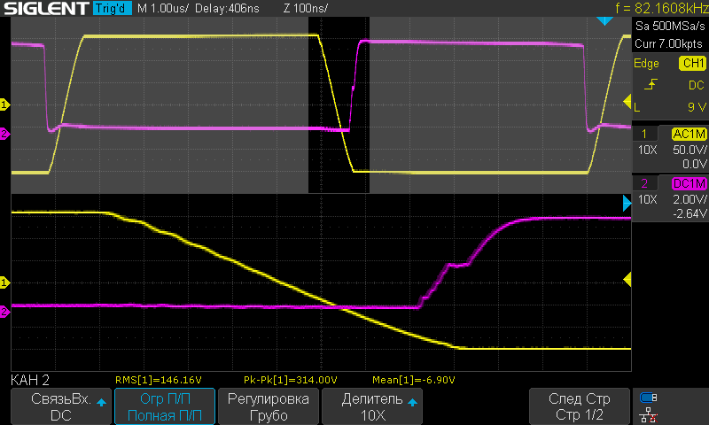Click the -2.64V channel 2 offset
This screenshot has height=425, width=709.
(x=690, y=213)
